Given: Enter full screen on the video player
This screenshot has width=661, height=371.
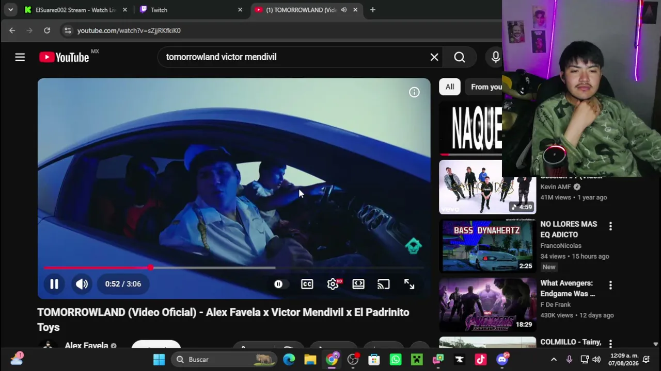Looking at the screenshot, I should click(x=409, y=284).
